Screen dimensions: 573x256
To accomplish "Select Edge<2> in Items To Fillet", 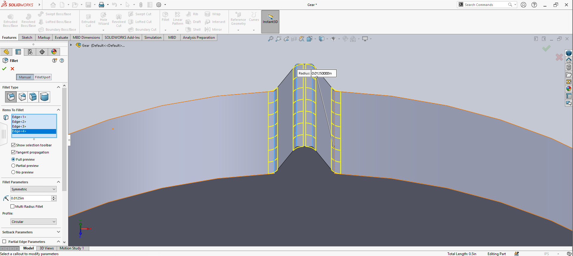I will click(x=19, y=122).
